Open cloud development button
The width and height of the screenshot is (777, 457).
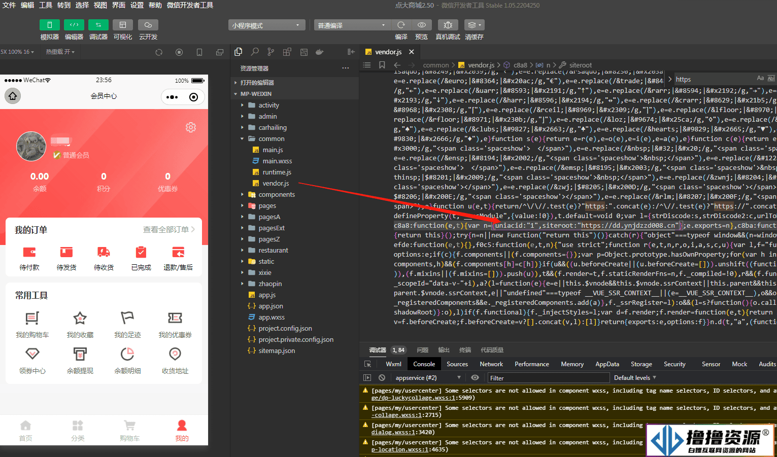click(x=148, y=25)
